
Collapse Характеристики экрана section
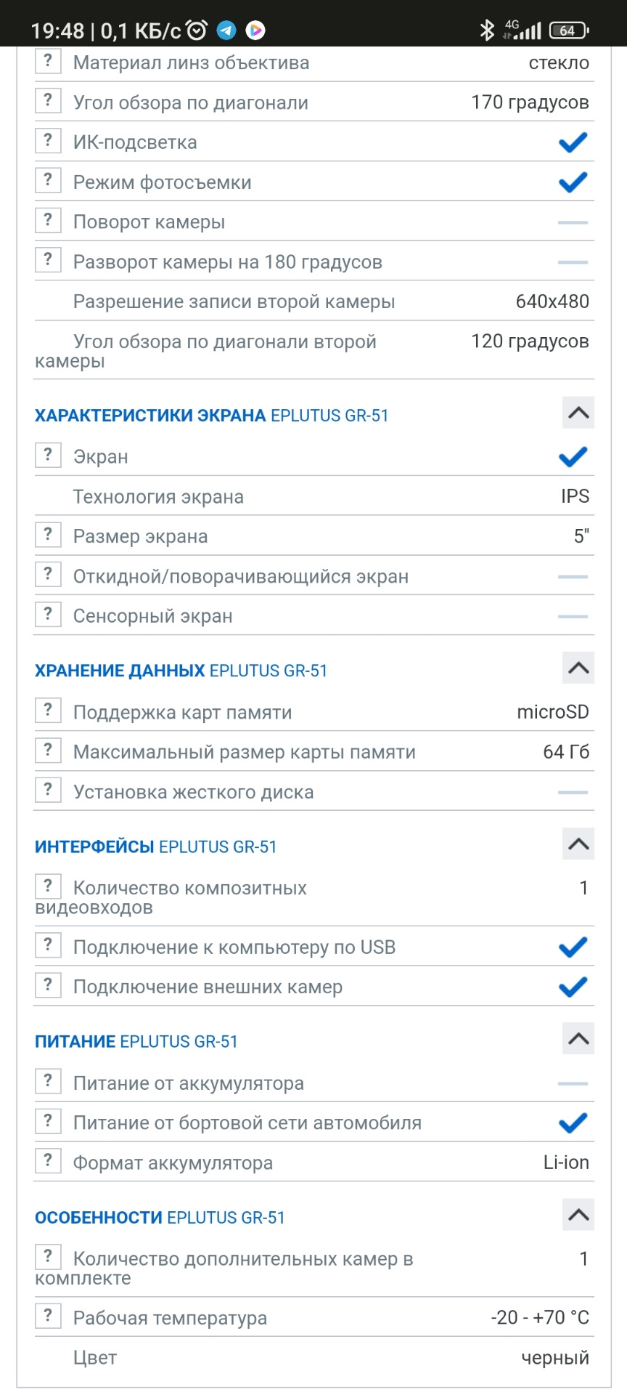tap(578, 413)
